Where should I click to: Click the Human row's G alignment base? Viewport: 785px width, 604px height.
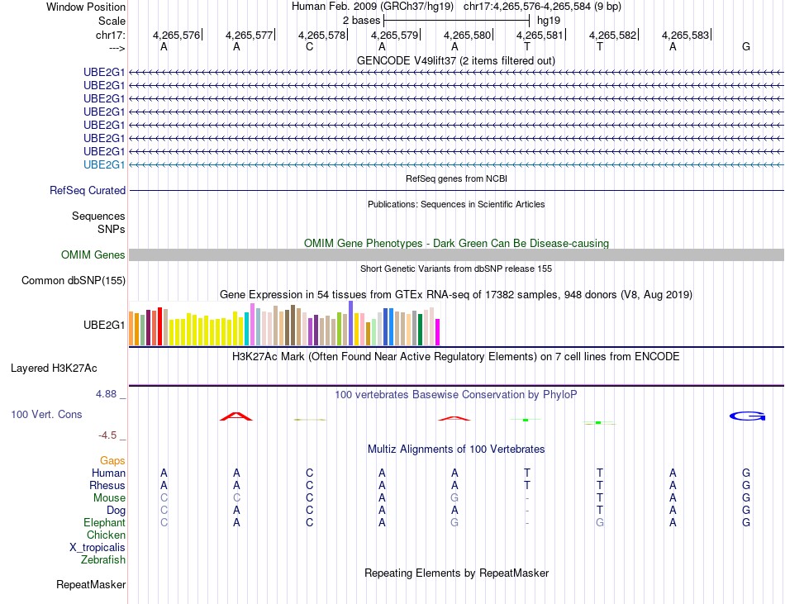pos(746,473)
